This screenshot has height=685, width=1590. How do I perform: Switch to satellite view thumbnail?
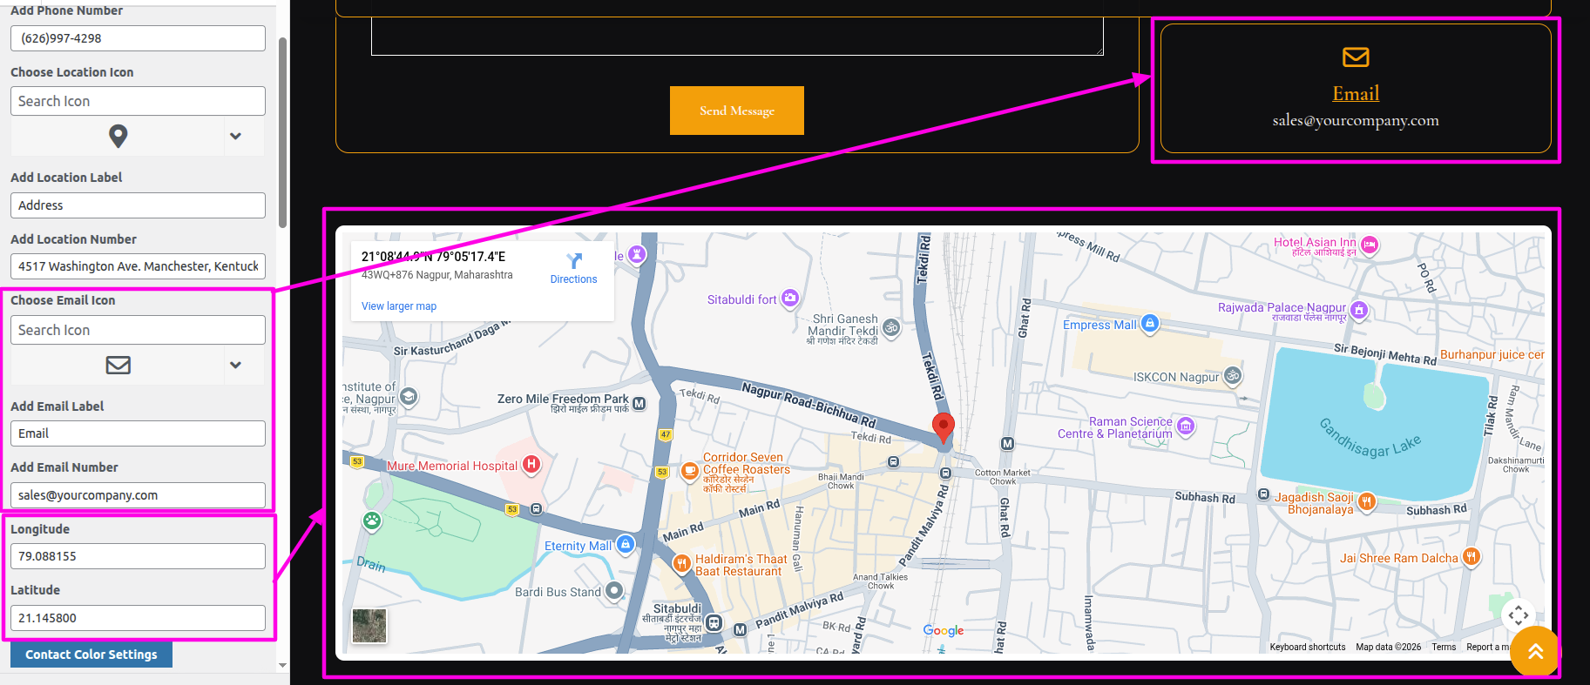[369, 626]
